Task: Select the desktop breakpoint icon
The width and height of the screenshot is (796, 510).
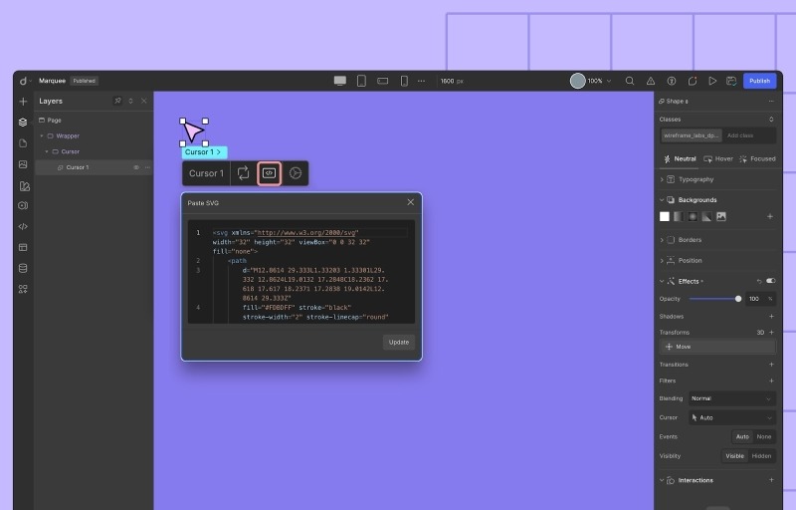Action: click(x=340, y=81)
